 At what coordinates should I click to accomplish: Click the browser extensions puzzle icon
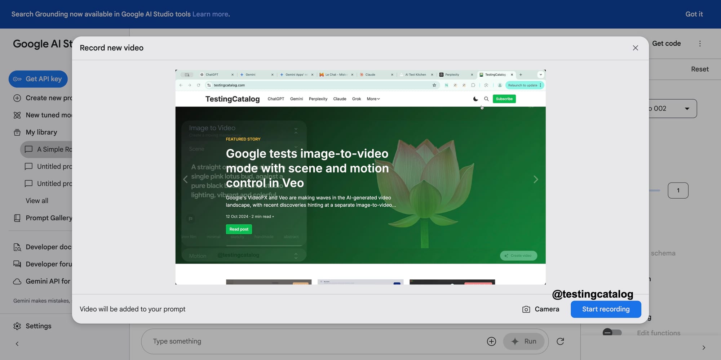coord(473,85)
